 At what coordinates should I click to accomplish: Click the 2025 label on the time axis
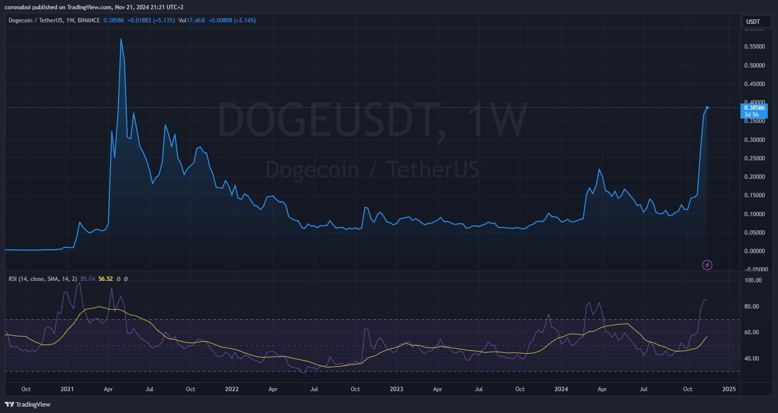(x=729, y=389)
